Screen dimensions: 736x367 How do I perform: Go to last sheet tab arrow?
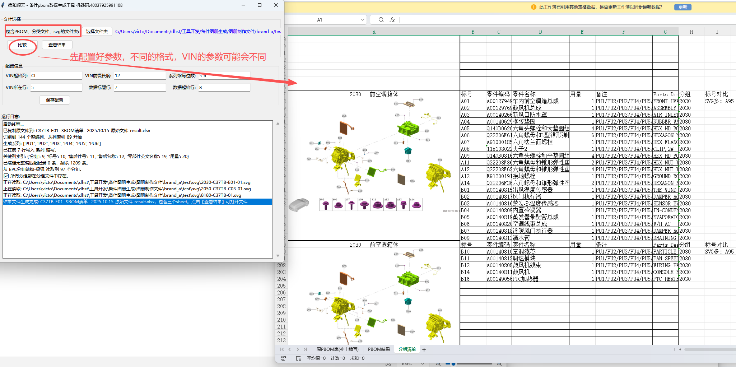306,349
